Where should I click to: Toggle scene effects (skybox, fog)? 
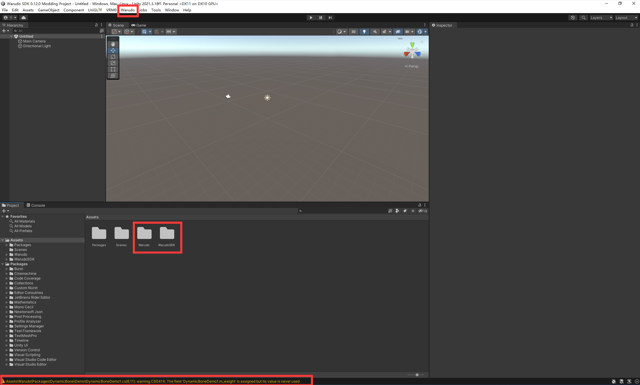pyautogui.click(x=384, y=32)
